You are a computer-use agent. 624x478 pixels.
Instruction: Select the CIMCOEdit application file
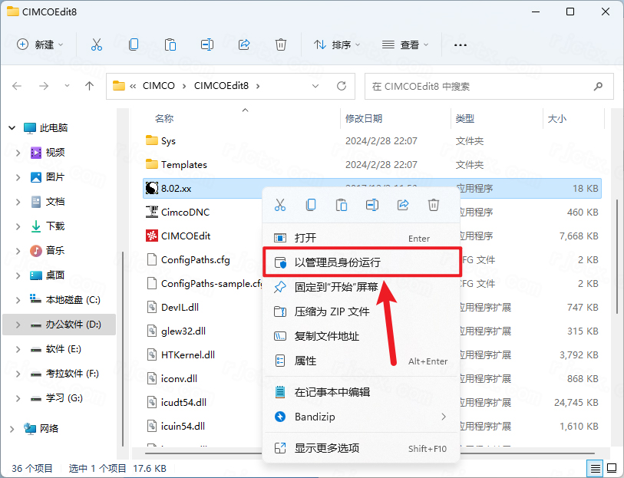tap(186, 236)
